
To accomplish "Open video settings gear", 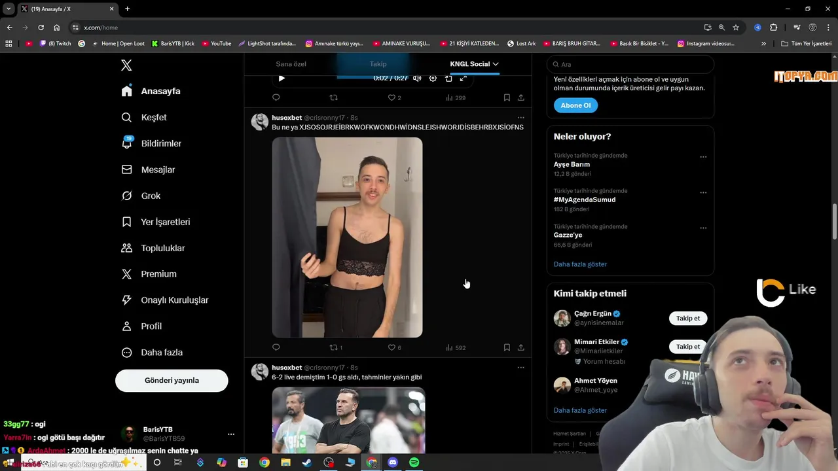I will [x=433, y=78].
